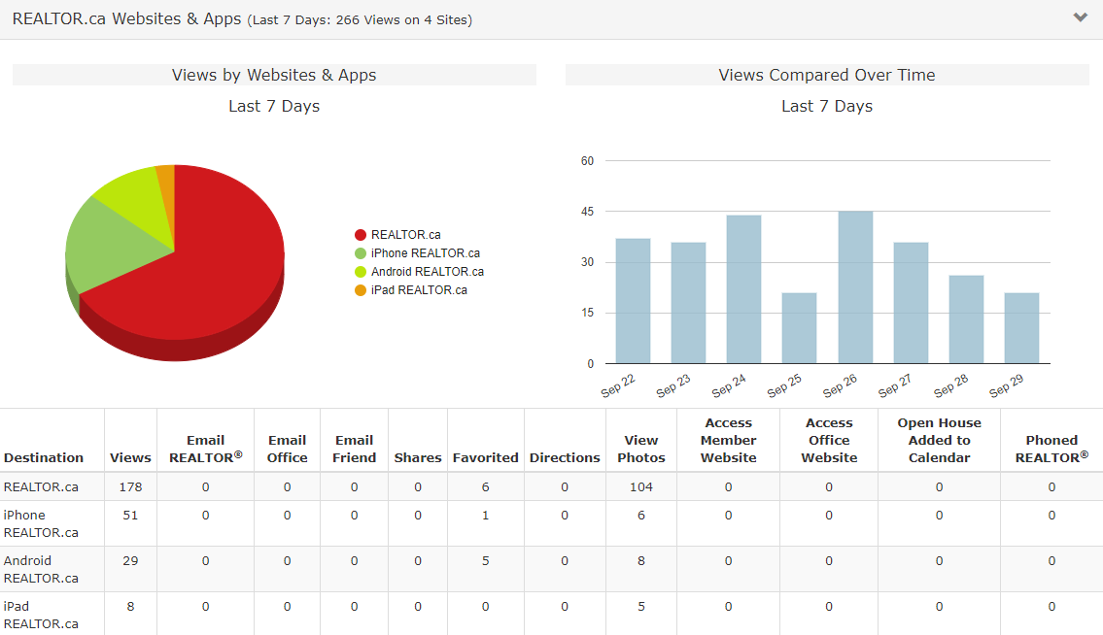Click the iPad row View Photos value 5
Image resolution: width=1103 pixels, height=635 pixels.
[x=640, y=606]
